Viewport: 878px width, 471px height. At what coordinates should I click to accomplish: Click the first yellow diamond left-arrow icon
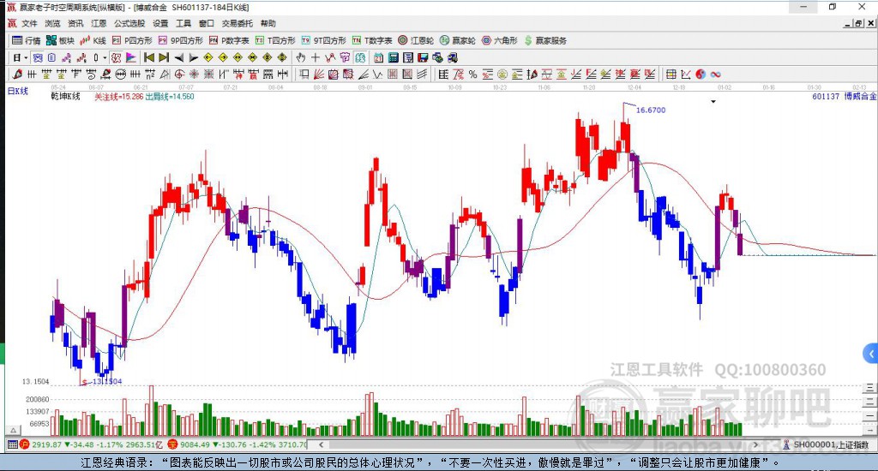[x=208, y=57]
